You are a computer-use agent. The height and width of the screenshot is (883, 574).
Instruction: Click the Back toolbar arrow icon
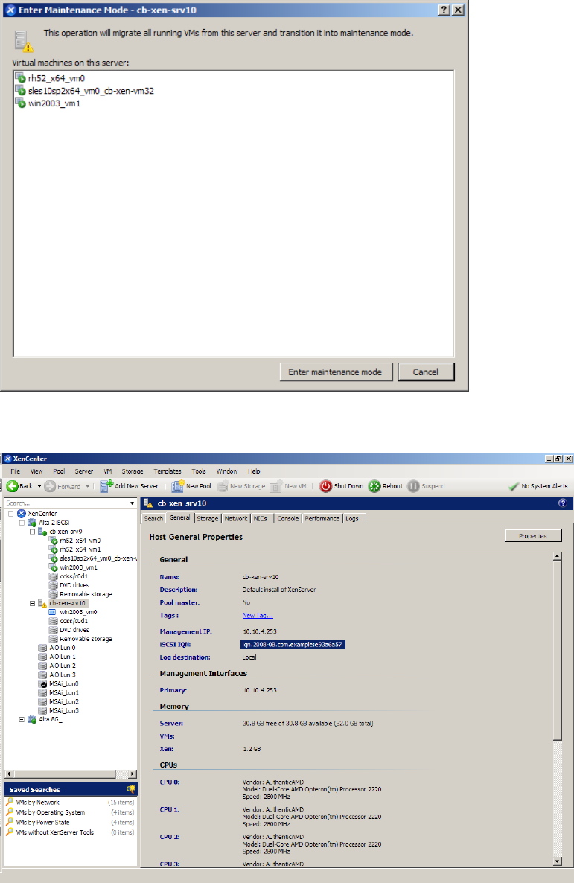tap(13, 486)
